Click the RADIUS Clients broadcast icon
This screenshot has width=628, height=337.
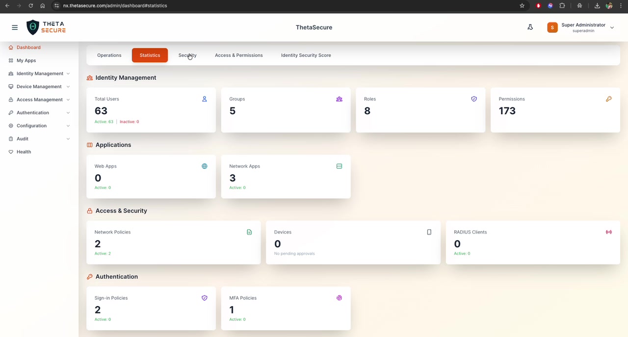[608, 232]
